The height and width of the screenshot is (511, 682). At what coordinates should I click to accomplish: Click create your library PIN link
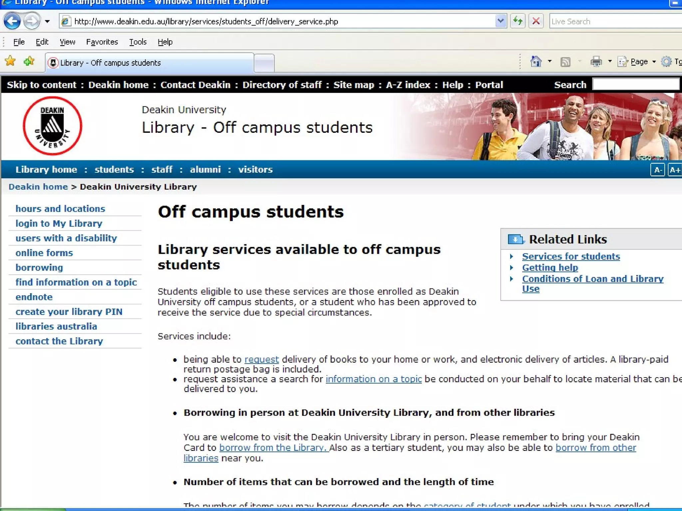69,312
